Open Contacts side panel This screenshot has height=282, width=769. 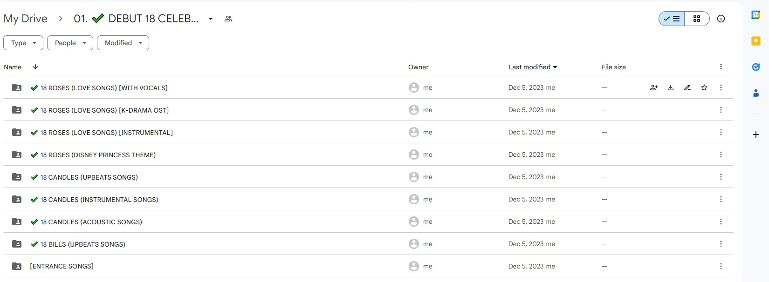756,93
